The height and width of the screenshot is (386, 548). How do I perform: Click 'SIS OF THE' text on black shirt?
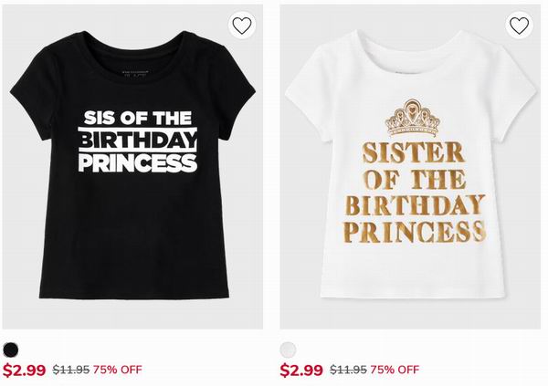coord(138,118)
